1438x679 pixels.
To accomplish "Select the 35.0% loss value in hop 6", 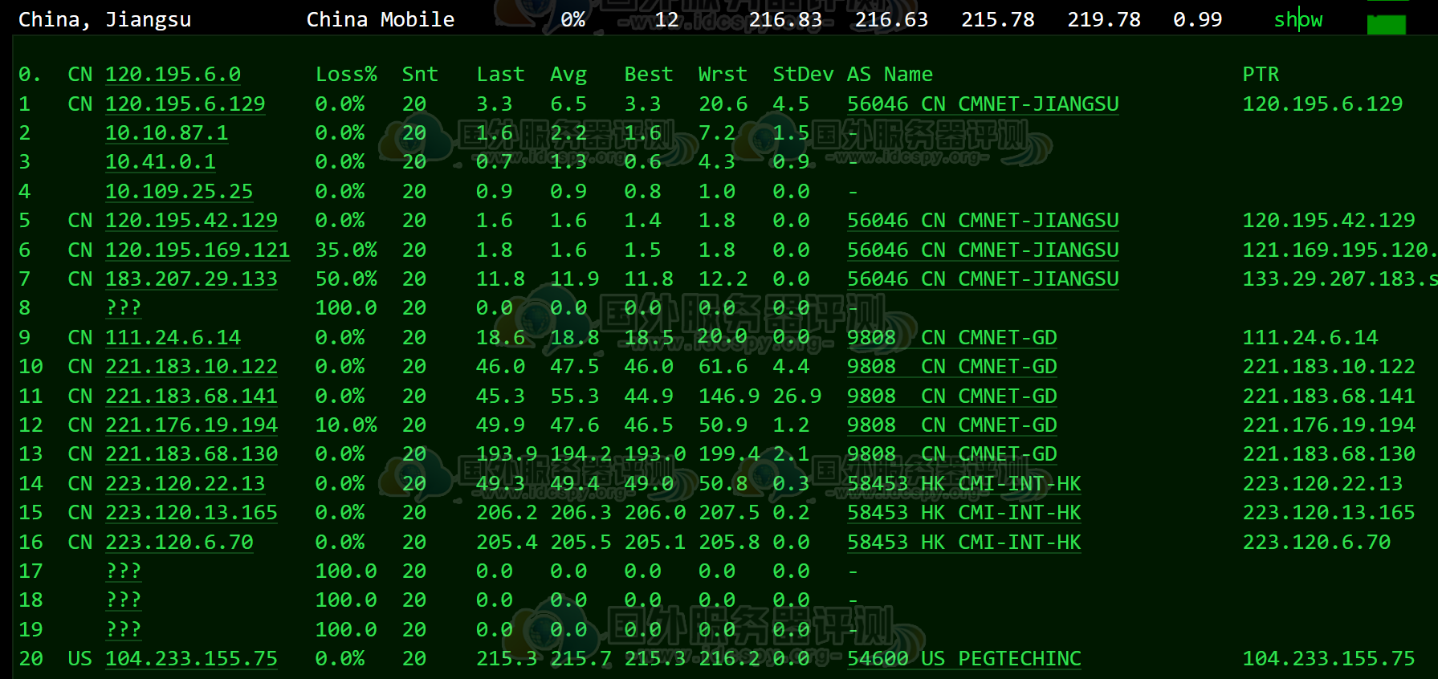I will pos(346,250).
